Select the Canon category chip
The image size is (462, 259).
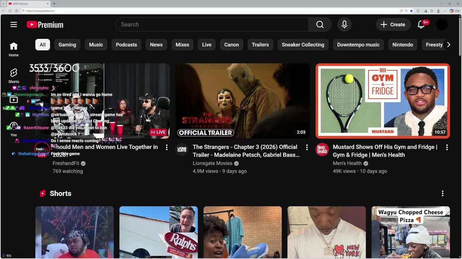[x=232, y=45]
